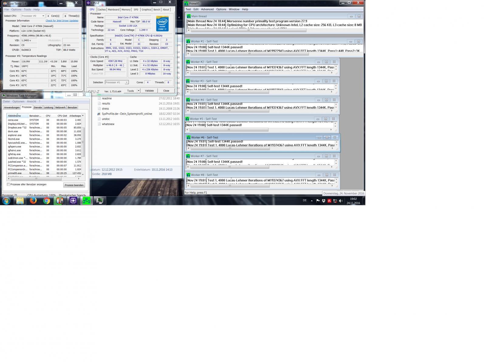Switch to CPU-Z via taskbar icon
Image resolution: width=486 pixels, height=364 pixels.
click(73, 201)
